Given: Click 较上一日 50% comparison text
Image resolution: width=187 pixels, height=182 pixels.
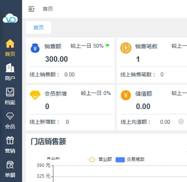Looking at the screenshot, I should [x=87, y=46].
